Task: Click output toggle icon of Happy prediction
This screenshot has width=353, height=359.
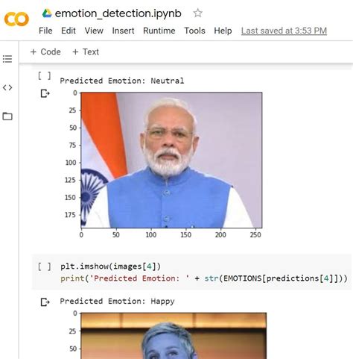Action: click(x=45, y=302)
